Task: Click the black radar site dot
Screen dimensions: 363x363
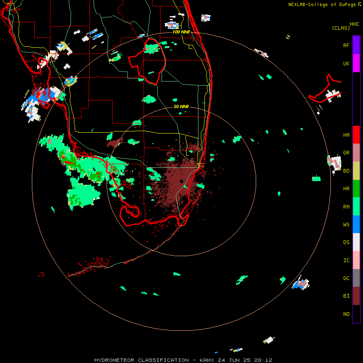Action: coord(181,181)
